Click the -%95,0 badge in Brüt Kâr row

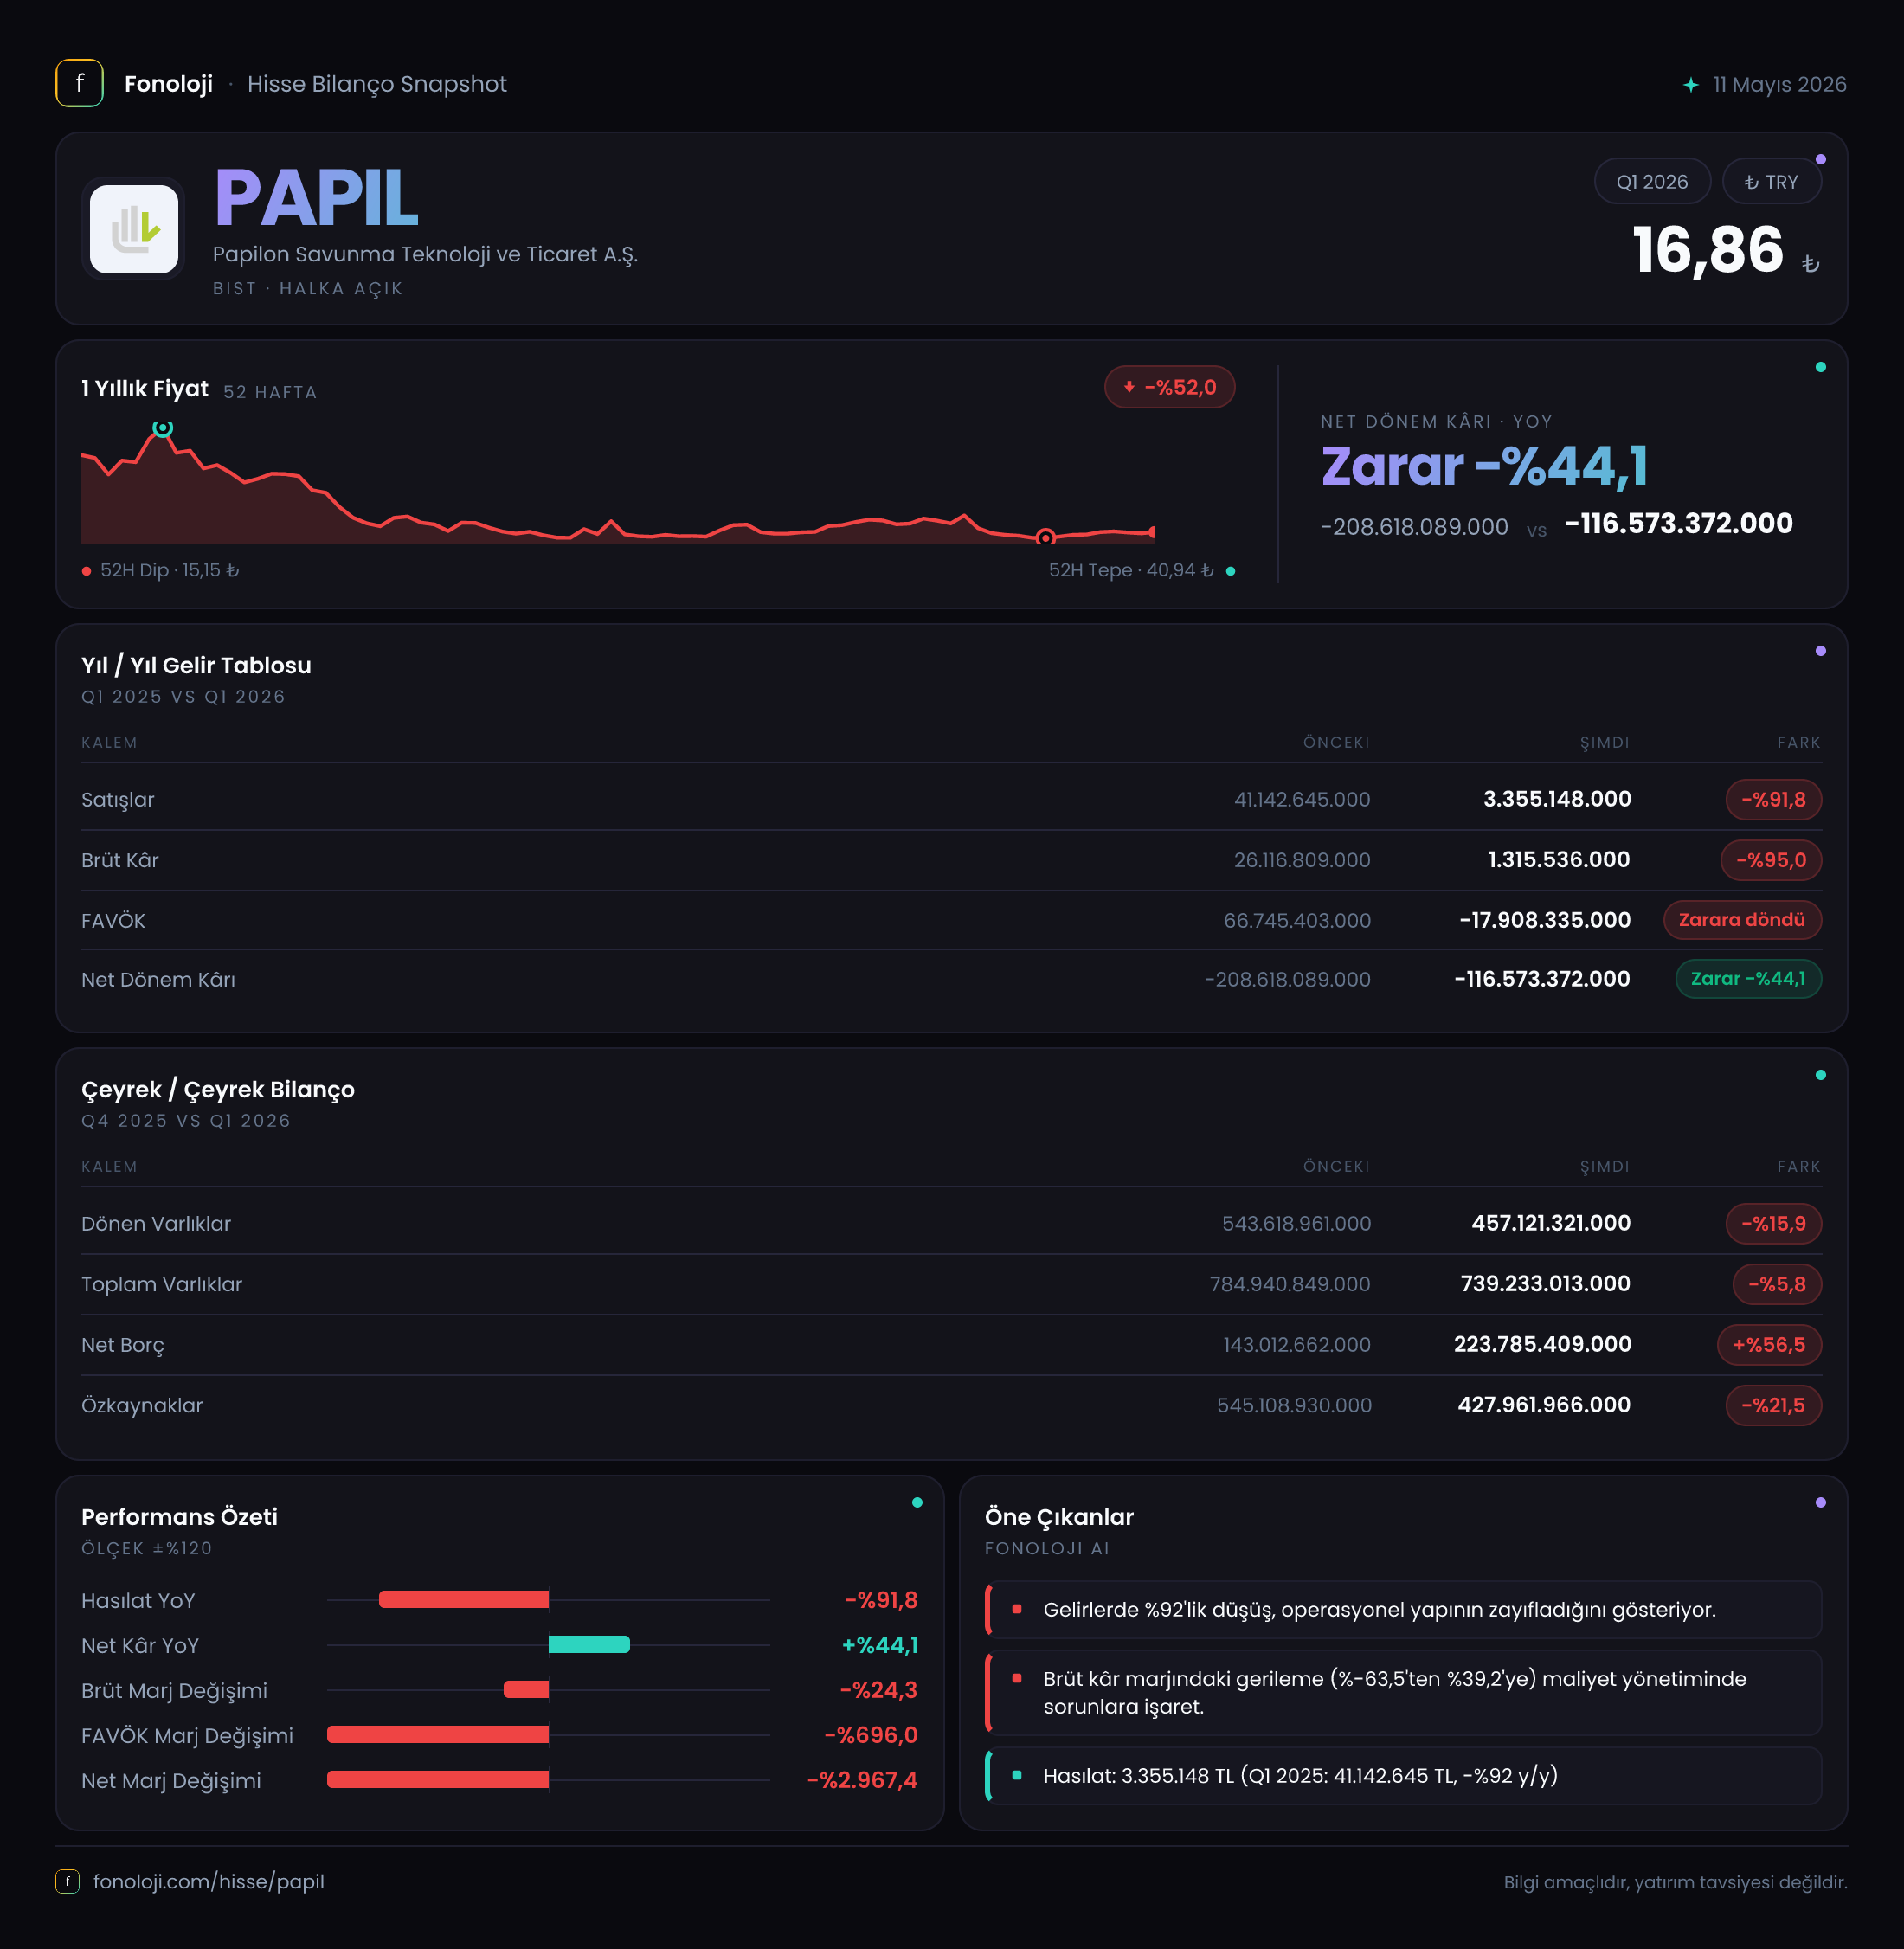pyautogui.click(x=1770, y=860)
